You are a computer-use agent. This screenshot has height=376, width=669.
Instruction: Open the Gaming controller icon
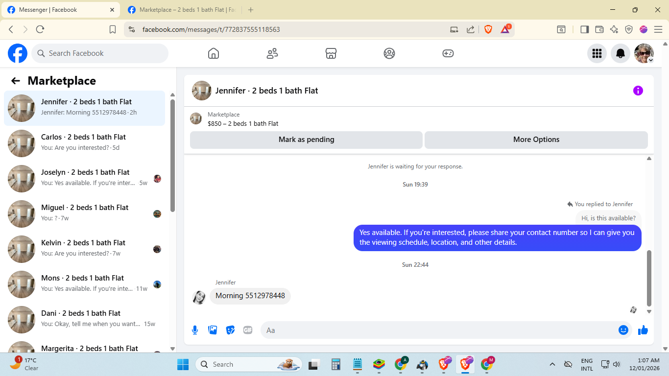pos(448,53)
